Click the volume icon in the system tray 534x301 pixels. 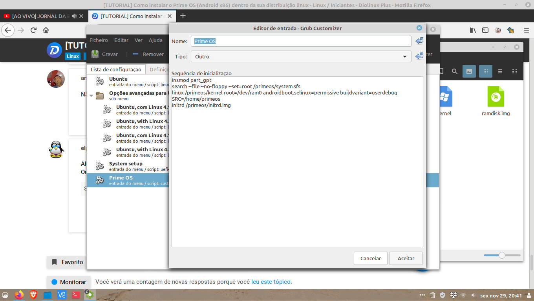click(x=473, y=295)
